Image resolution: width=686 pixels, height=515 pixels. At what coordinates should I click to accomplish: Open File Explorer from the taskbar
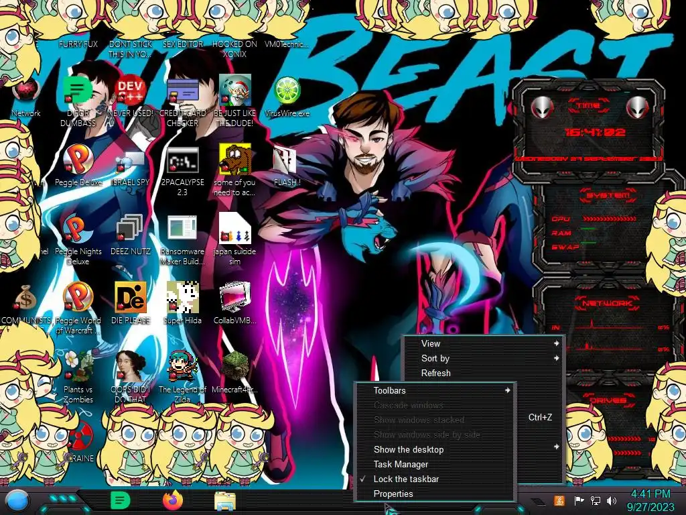pyautogui.click(x=225, y=501)
